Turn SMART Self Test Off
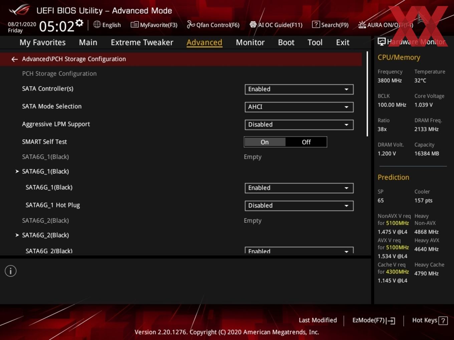 (x=306, y=142)
